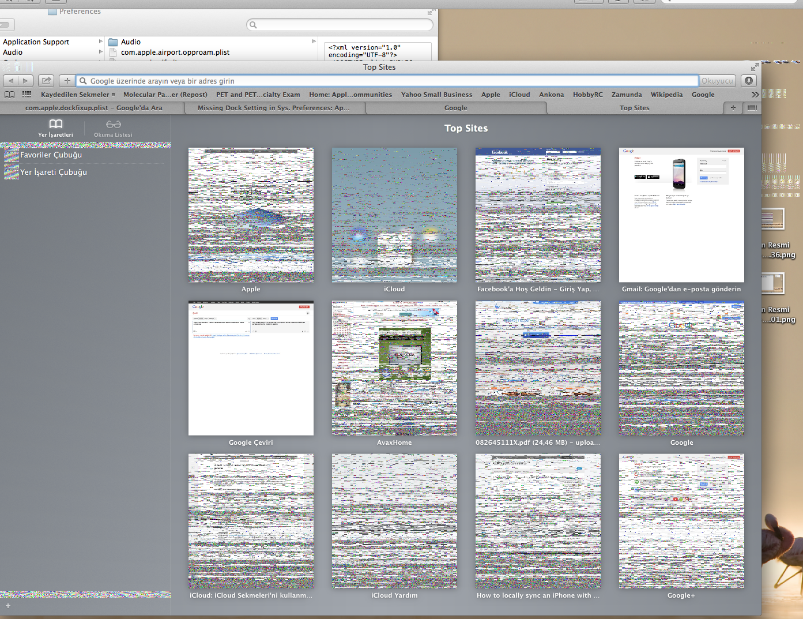Image resolution: width=803 pixels, height=619 pixels.
Task: Expand the Application Support folder arrow in Finder
Action: pos(101,42)
